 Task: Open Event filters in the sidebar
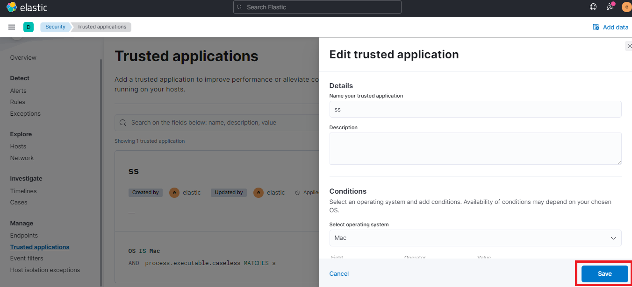(x=27, y=258)
